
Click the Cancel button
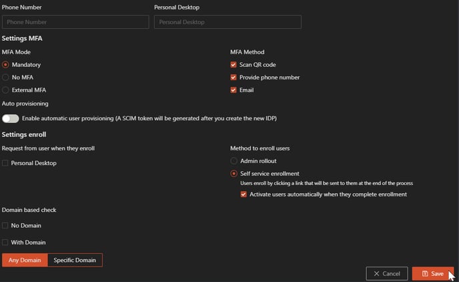pos(386,273)
